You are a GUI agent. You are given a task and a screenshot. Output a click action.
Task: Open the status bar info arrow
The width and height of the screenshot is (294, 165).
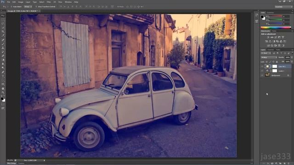point(44,160)
